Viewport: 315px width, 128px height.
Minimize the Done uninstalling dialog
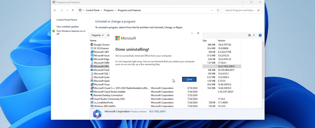click(192, 33)
